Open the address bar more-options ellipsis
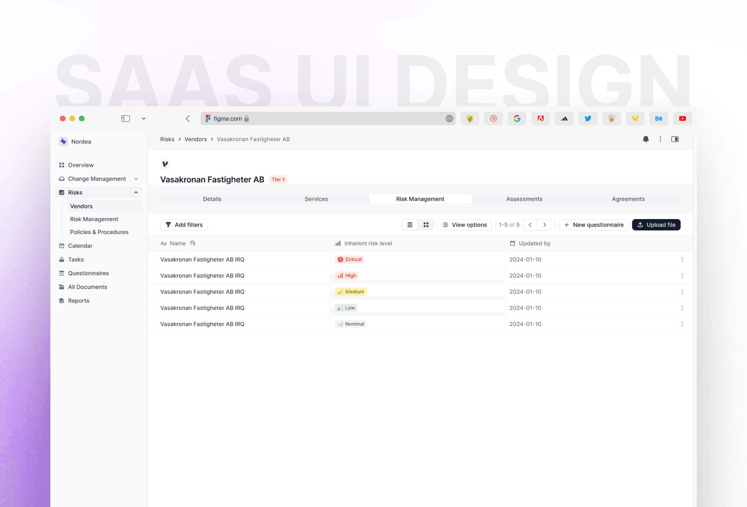747x507 pixels. coord(449,118)
